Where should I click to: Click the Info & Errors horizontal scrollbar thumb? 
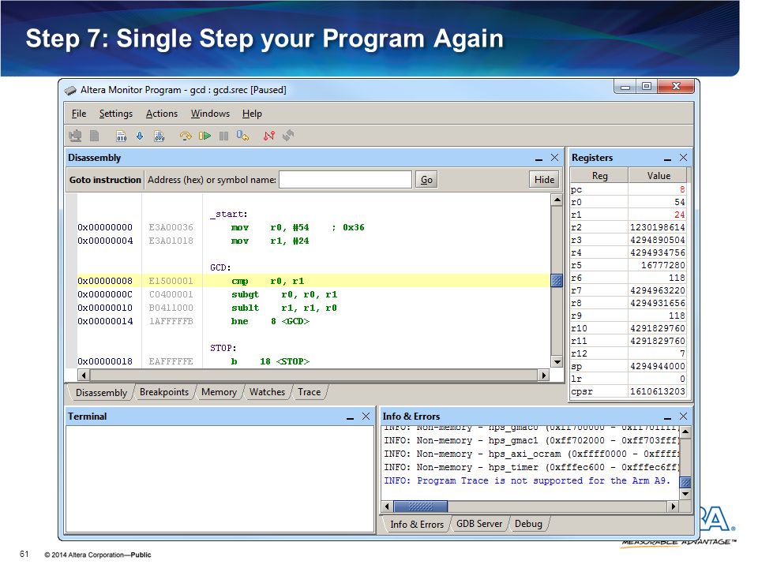(421, 506)
